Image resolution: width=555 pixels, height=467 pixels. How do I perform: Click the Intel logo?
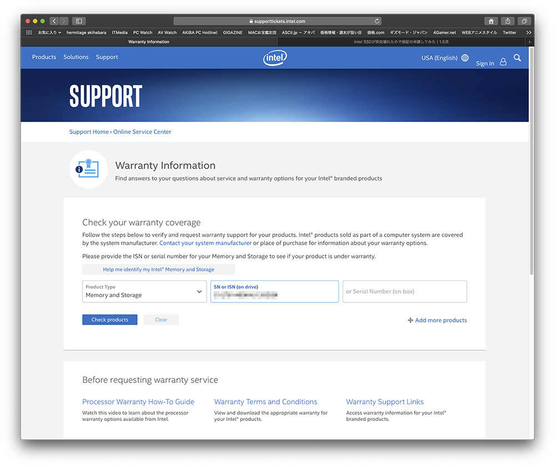coord(275,58)
